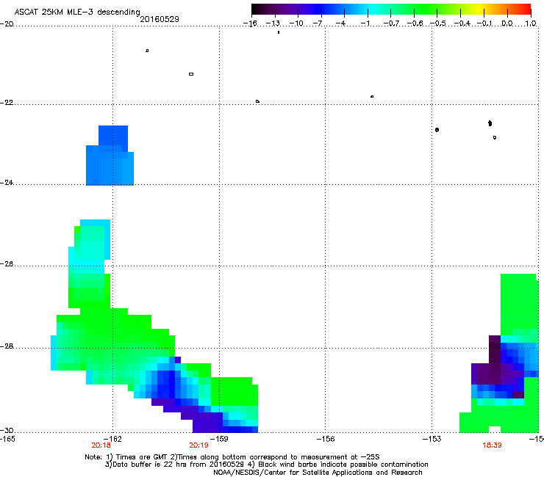Click the -0.7 colorbar tick label

tap(391, 23)
